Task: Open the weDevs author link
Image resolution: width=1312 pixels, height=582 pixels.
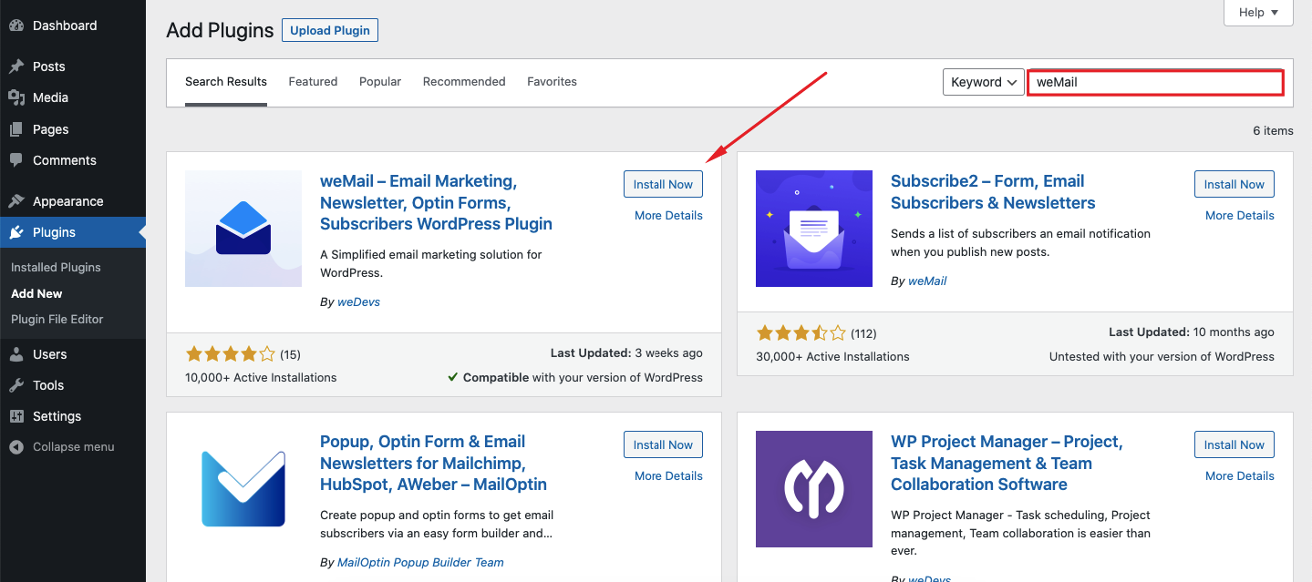Action: [358, 301]
